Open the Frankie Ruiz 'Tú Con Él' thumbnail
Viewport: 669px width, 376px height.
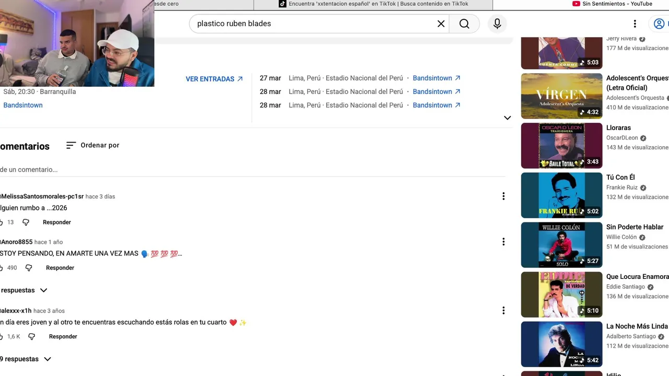coord(561,195)
